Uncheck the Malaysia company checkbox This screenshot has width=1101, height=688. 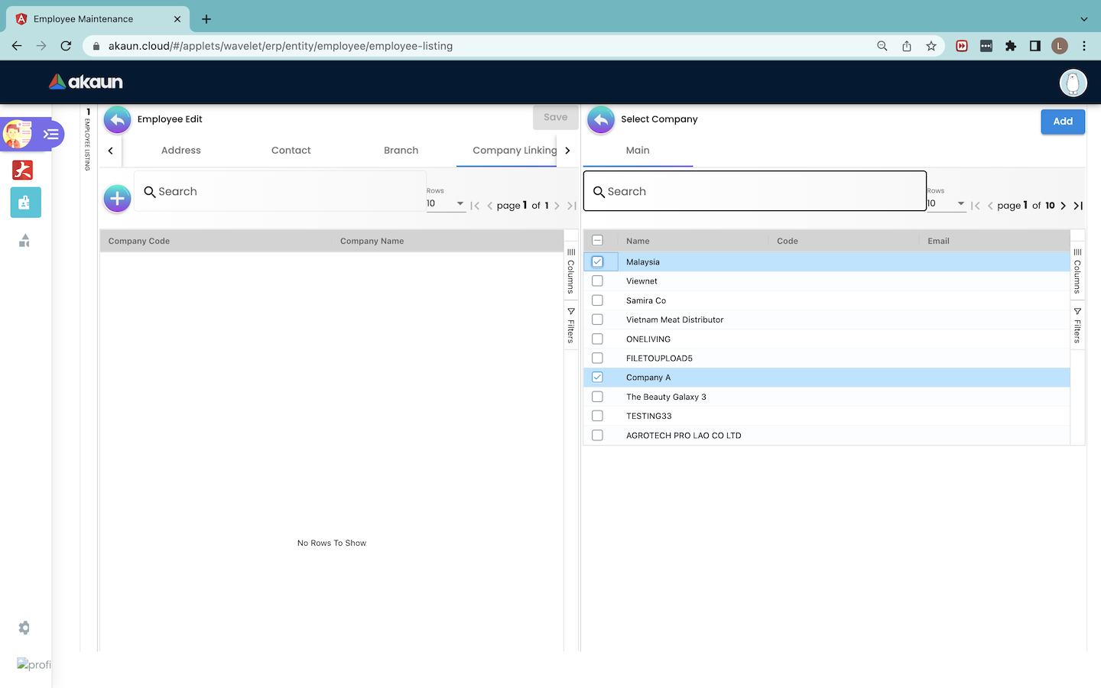[x=598, y=261]
